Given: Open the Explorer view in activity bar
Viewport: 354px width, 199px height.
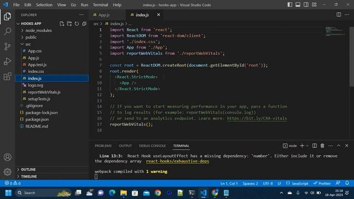Looking at the screenshot, I should tap(7, 17).
